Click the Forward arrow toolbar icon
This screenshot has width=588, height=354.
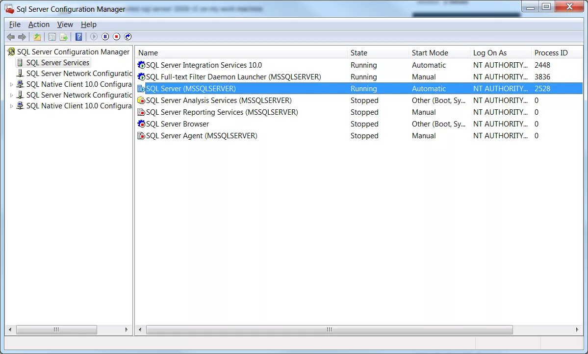click(22, 37)
